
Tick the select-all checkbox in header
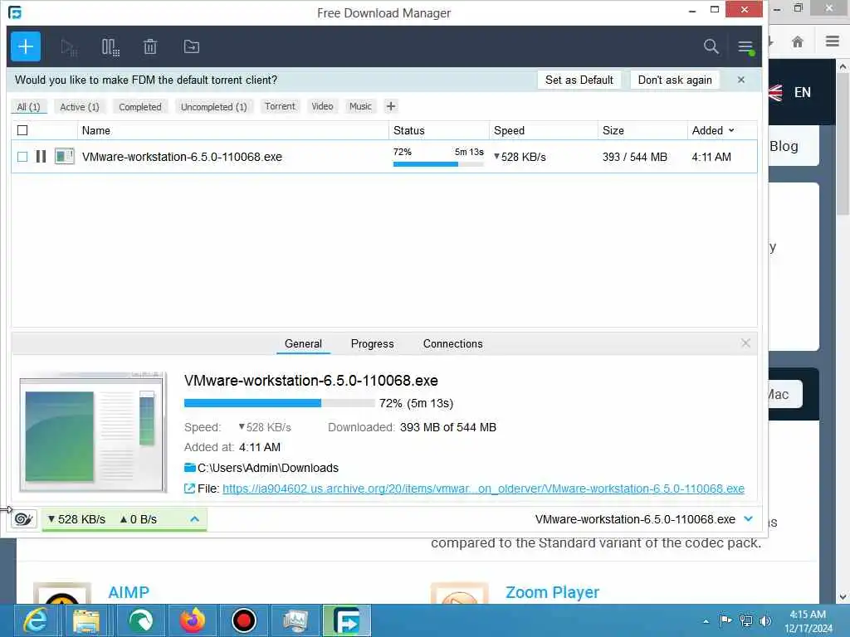22,130
